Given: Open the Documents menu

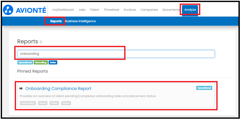Looking at the screenshot, I should pos(171,10).
